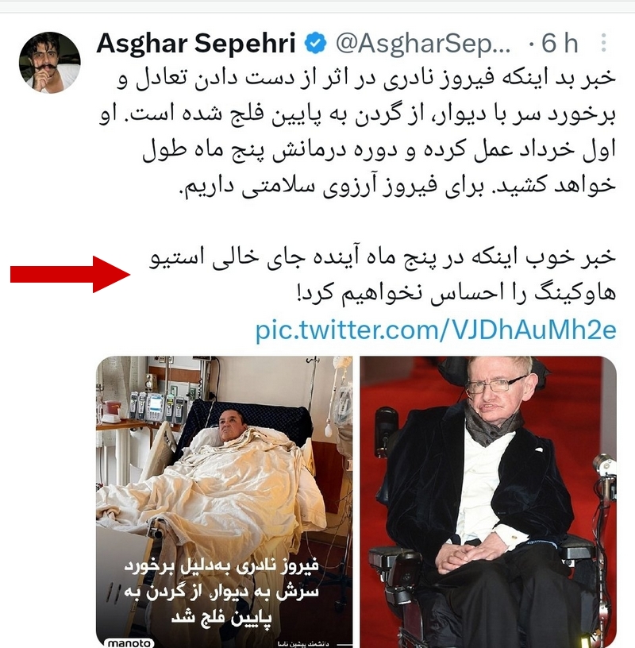
Task: Open the three-dot tweet options menu
Action: click(603, 43)
